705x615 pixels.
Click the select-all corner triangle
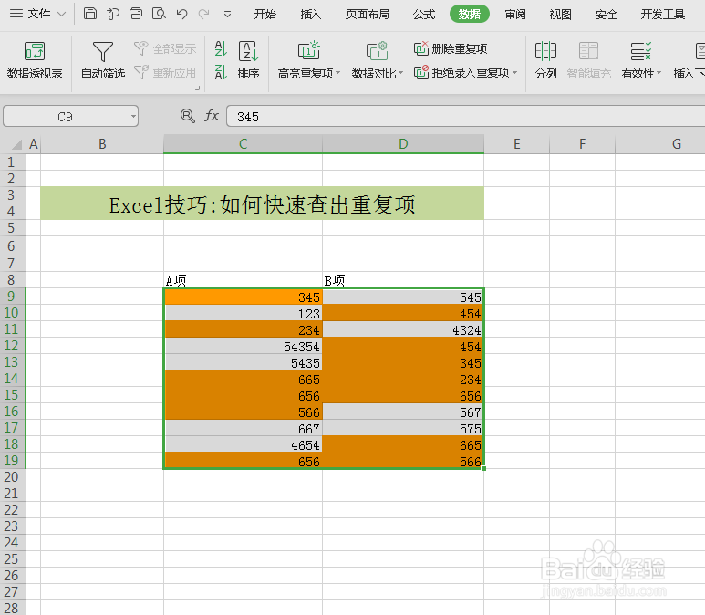point(16,144)
